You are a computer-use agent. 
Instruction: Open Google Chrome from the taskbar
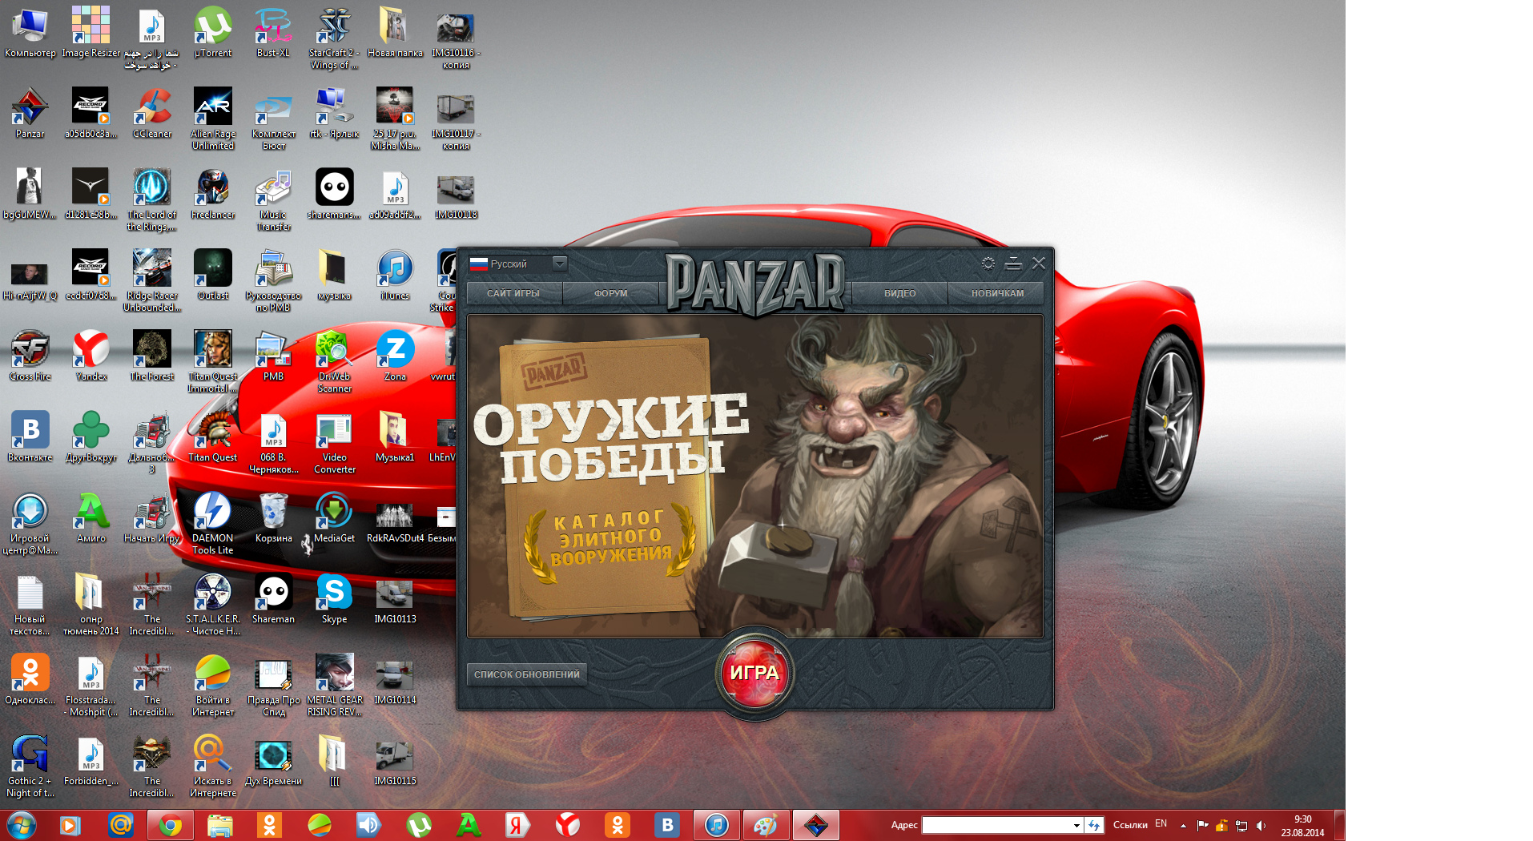pos(170,825)
